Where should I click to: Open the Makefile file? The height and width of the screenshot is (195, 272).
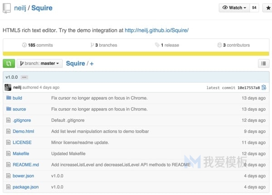pyautogui.click(x=21, y=153)
